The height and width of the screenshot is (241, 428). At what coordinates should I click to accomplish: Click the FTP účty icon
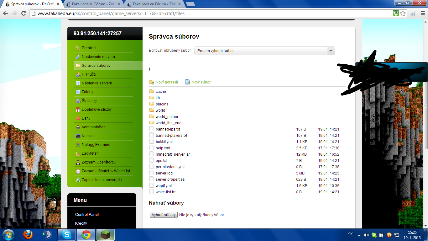click(x=78, y=74)
